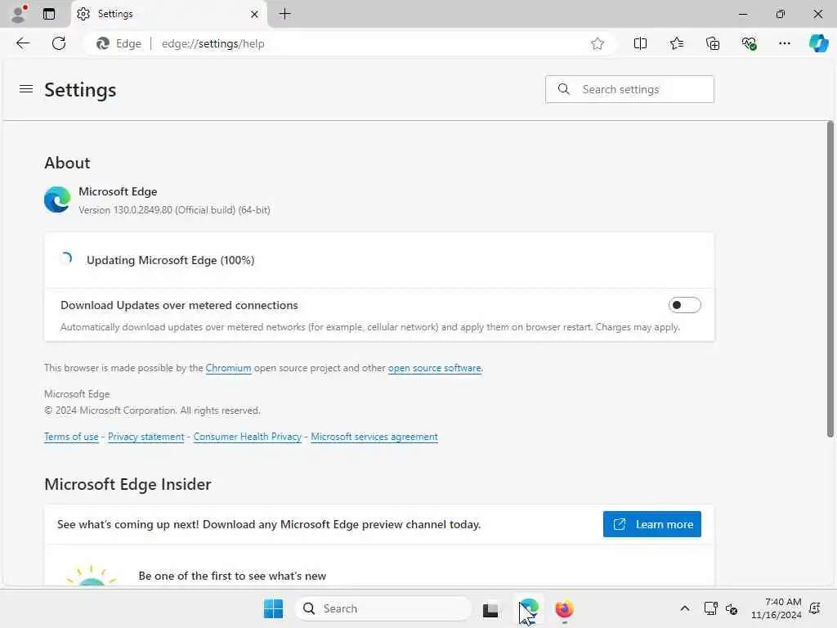Viewport: 837px width, 628px height.
Task: Open the Chromium link
Action: coord(229,368)
